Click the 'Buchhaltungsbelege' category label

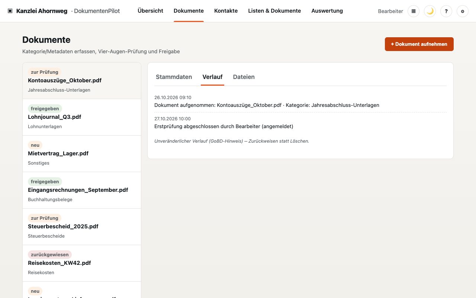(x=50, y=200)
